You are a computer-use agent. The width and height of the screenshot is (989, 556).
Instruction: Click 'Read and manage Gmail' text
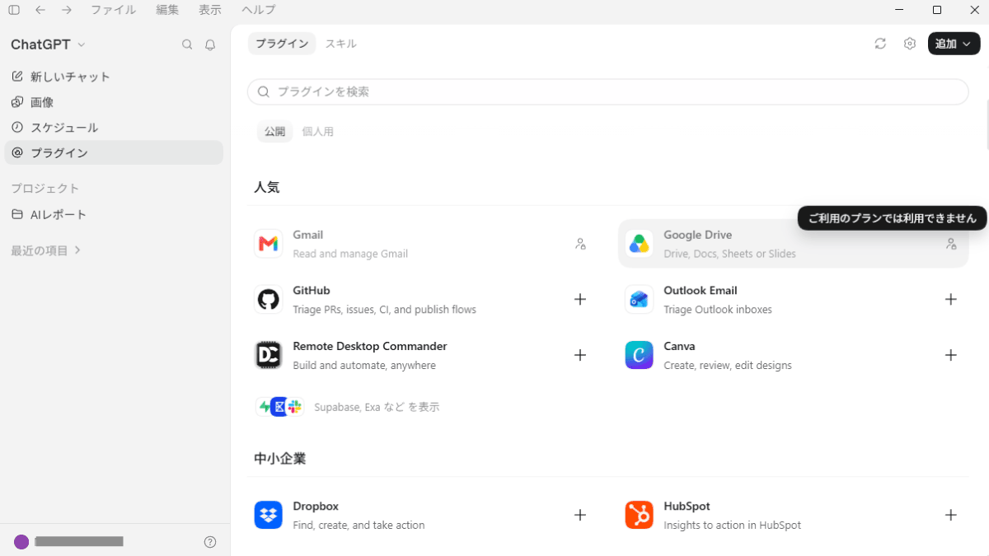tap(350, 254)
